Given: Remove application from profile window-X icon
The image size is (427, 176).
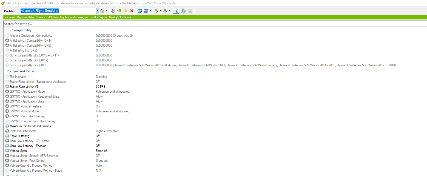Looking at the screenshot, I should 146,11.
